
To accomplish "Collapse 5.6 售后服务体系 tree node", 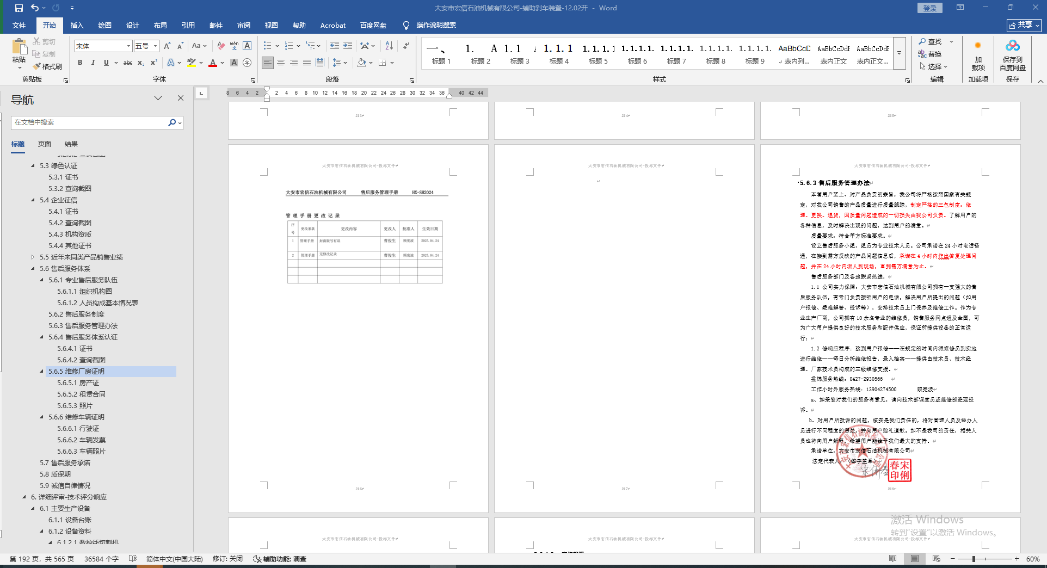I will tap(33, 269).
